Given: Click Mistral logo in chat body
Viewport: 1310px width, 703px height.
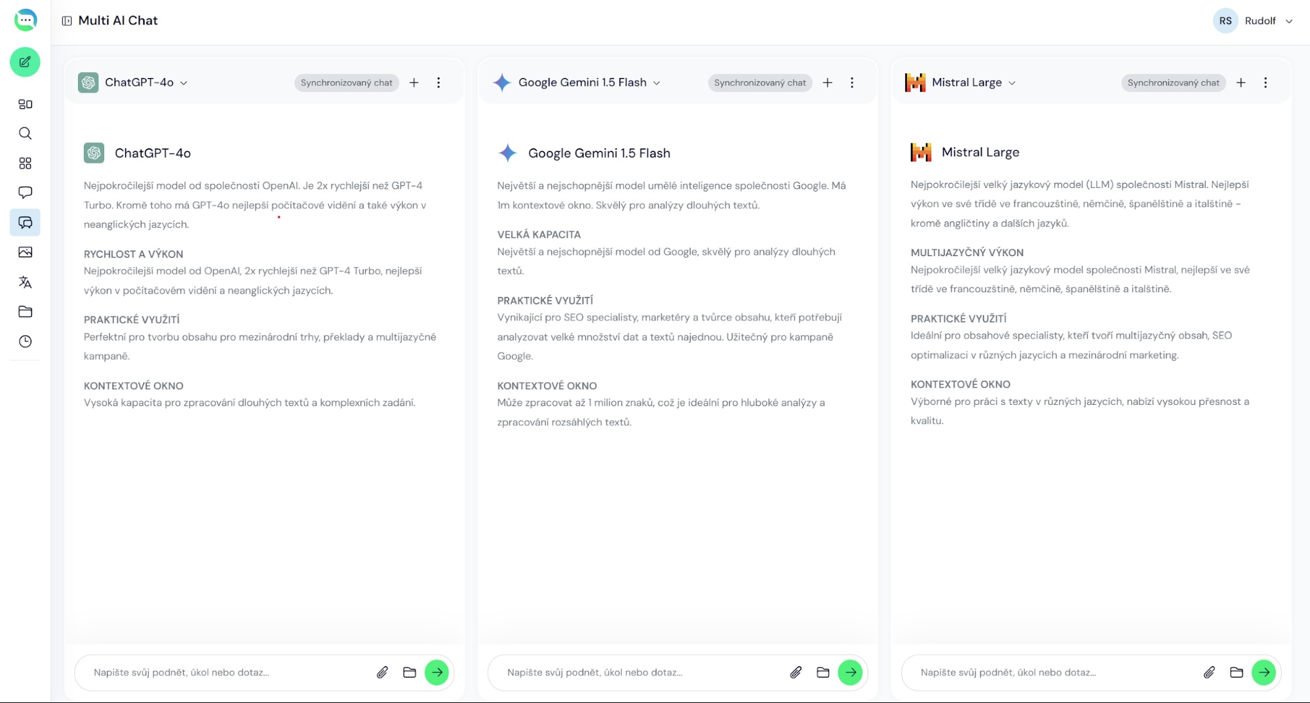Looking at the screenshot, I should point(921,152).
